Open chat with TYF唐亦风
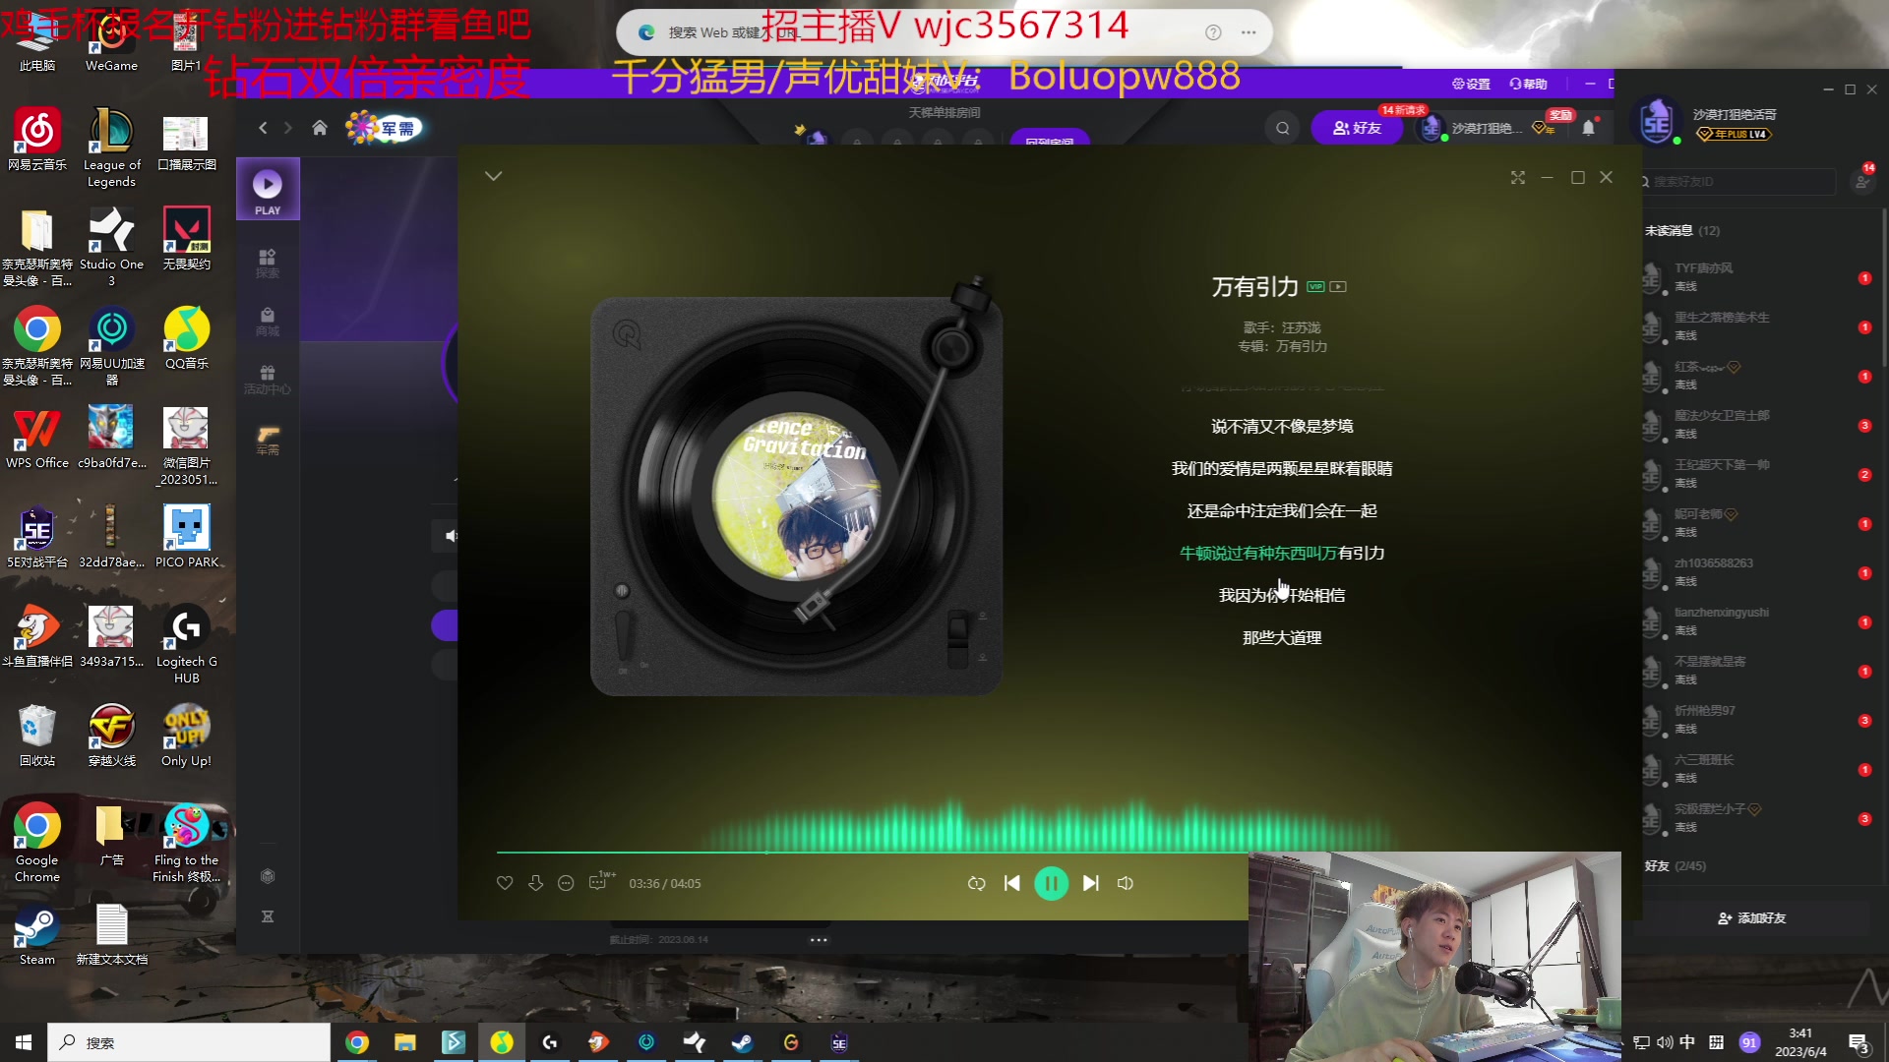 pyautogui.click(x=1755, y=276)
